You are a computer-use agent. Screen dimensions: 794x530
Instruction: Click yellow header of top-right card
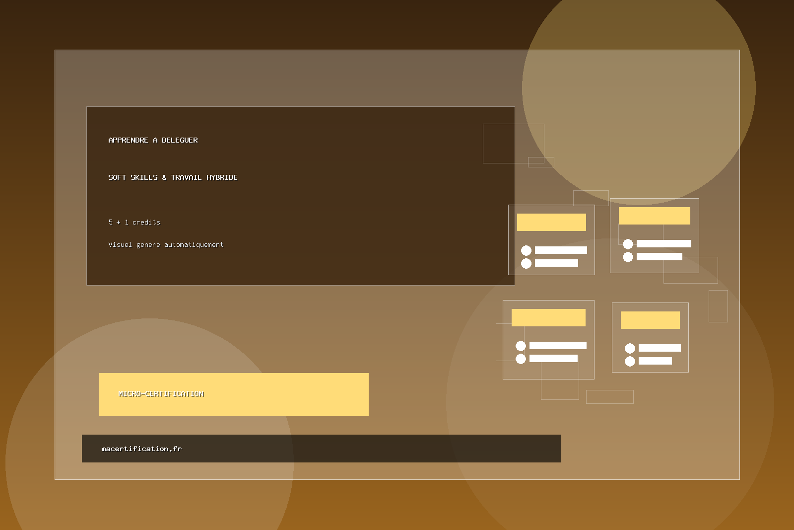point(654,216)
